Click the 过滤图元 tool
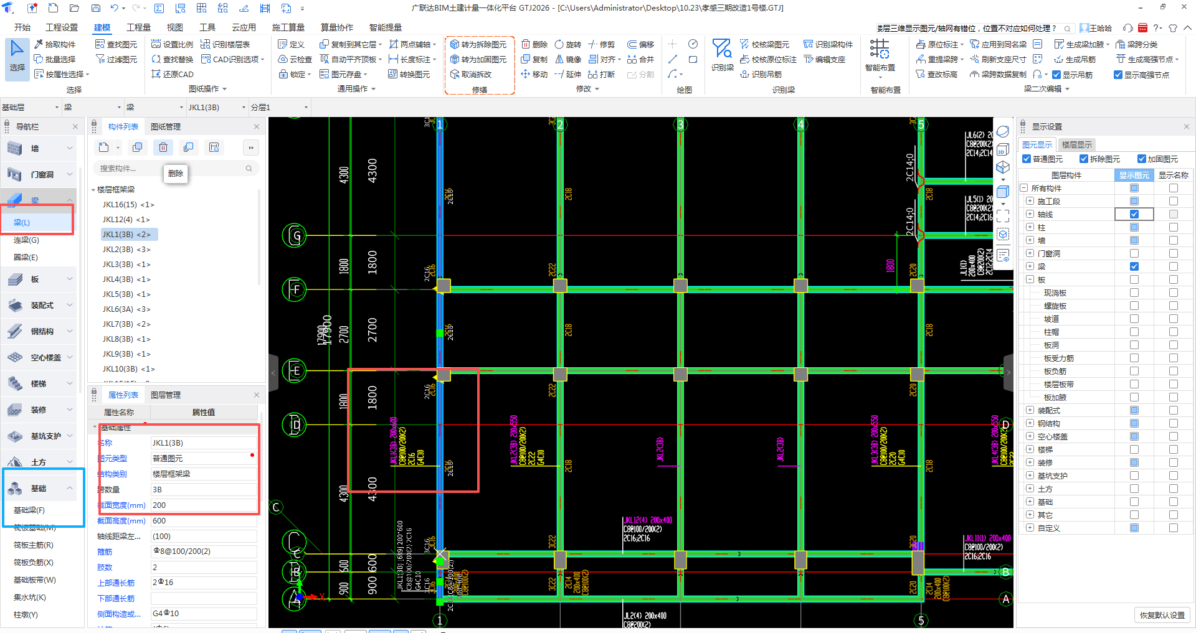This screenshot has height=633, width=1196. [x=116, y=59]
